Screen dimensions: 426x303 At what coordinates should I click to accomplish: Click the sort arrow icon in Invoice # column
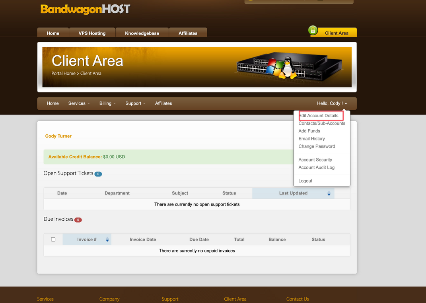click(x=107, y=239)
